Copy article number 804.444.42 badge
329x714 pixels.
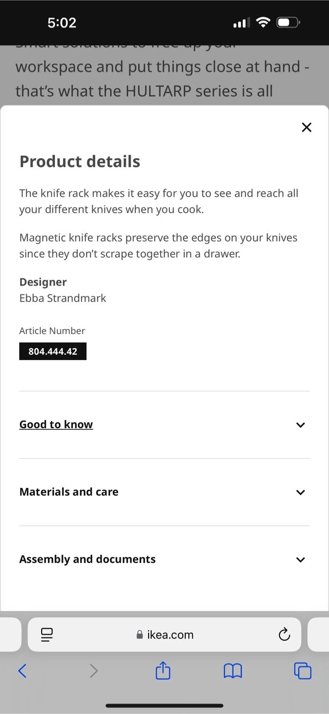coord(53,352)
